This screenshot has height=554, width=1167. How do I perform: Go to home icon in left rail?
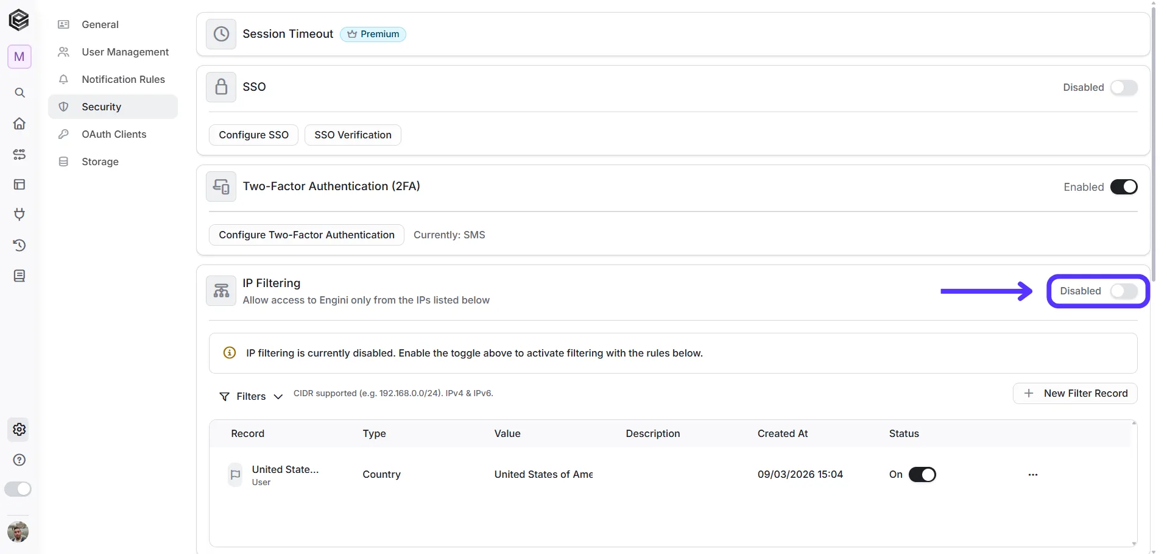tap(19, 124)
